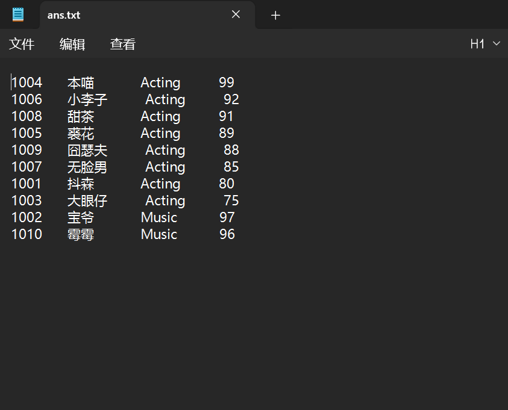Click the name 小李子 in the text
The image size is (508, 410).
click(87, 99)
